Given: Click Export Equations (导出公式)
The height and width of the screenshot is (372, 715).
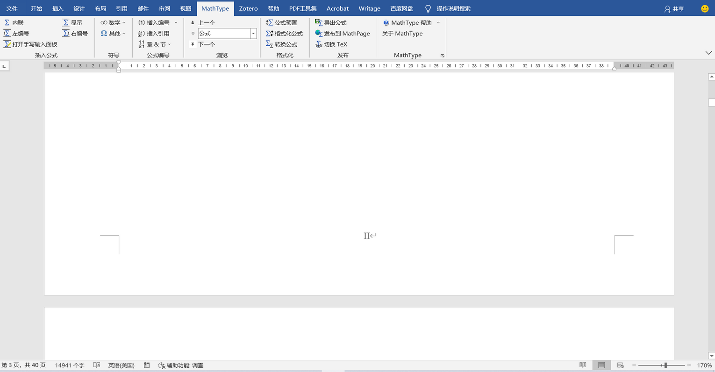Looking at the screenshot, I should click(x=331, y=22).
